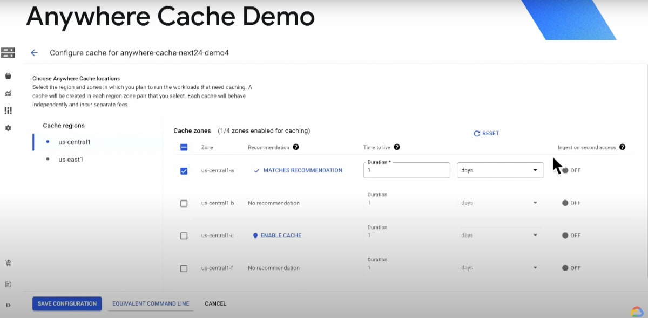Open the Time to live help icon
648x318 pixels.
[397, 147]
